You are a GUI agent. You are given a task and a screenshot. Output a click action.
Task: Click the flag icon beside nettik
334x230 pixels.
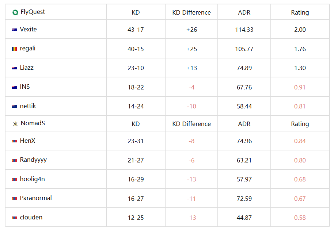14,106
